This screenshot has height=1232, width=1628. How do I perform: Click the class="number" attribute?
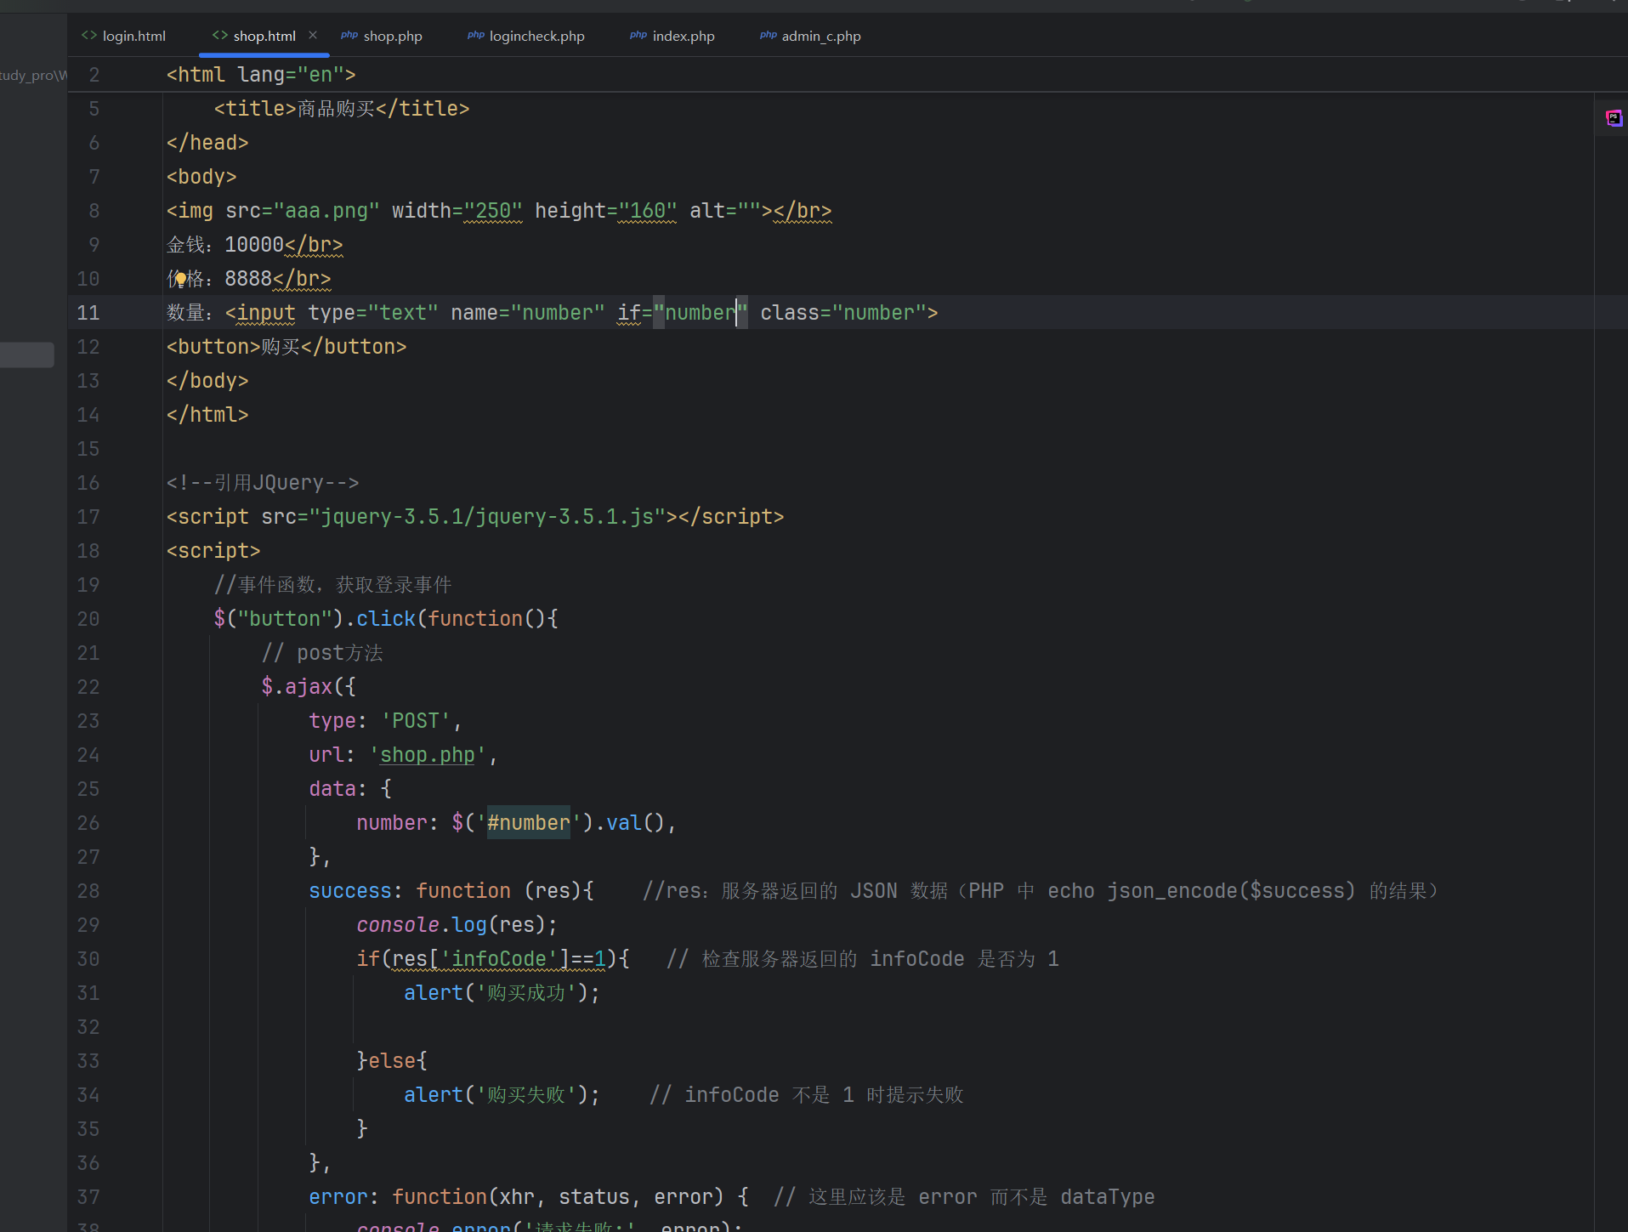(x=843, y=312)
